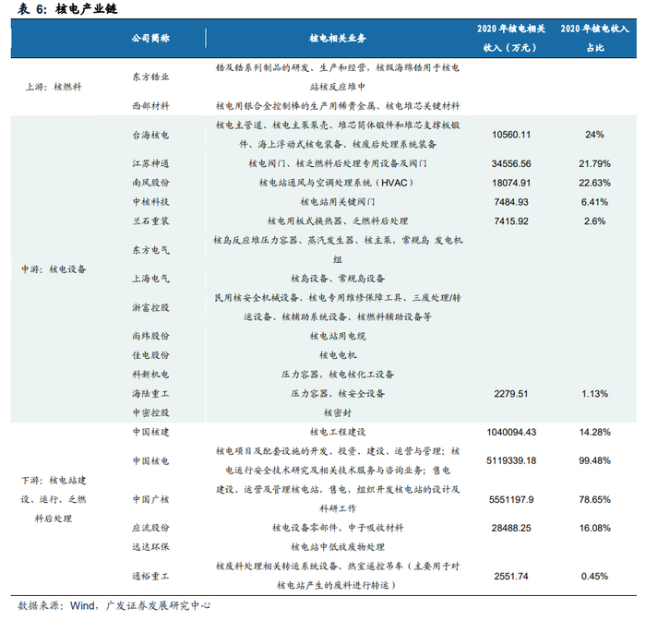Click company name '佳电股份'
646x620 pixels.
click(150, 355)
